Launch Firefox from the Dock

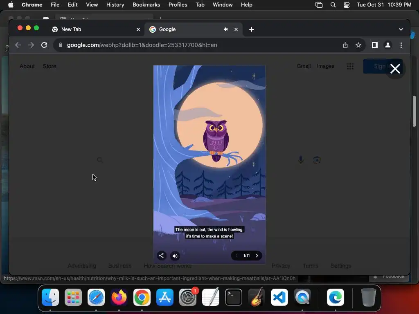click(119, 297)
